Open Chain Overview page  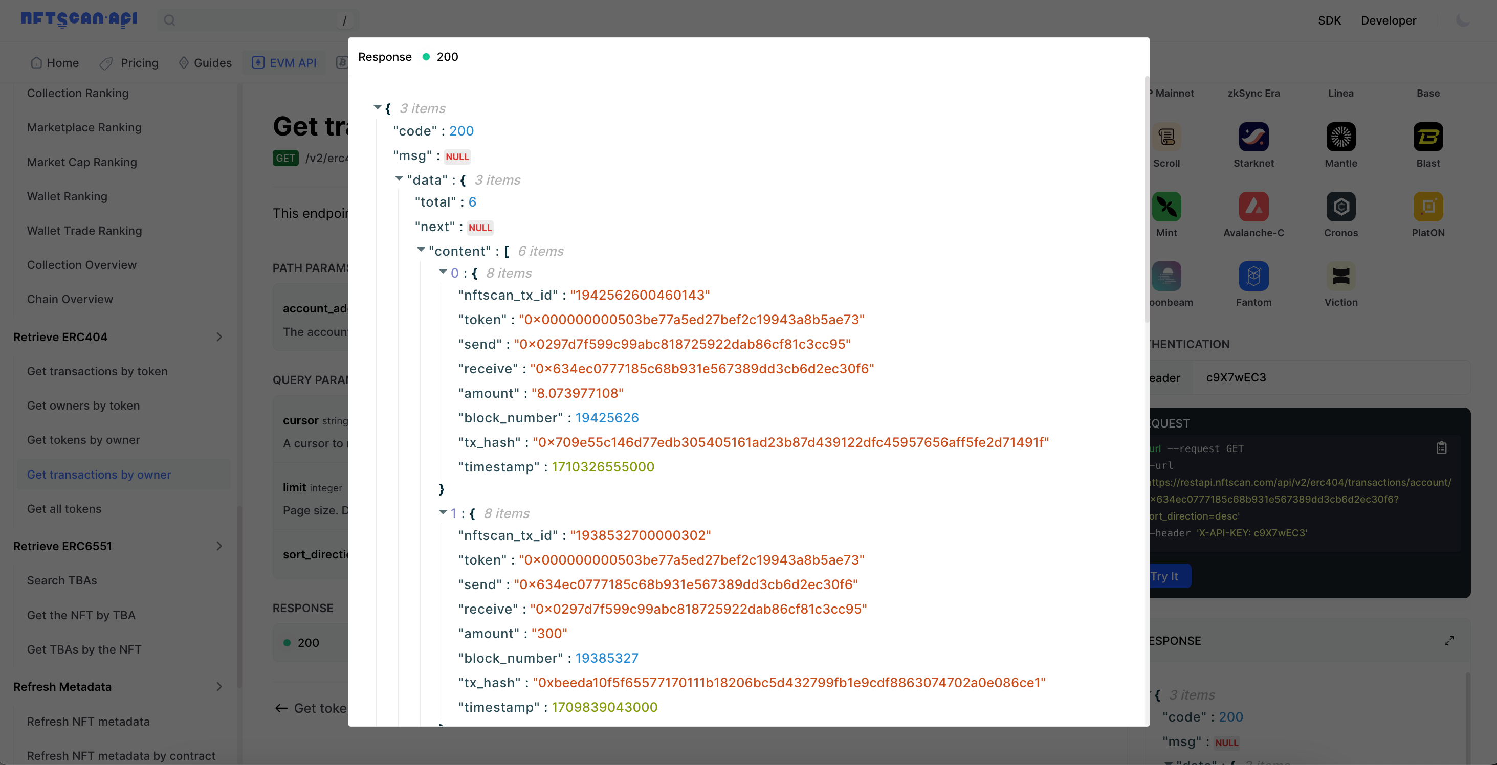[70, 299]
